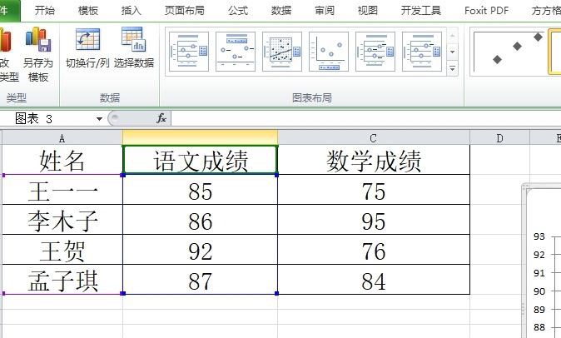Choose the fourth chart layout thumbnail

(x=329, y=52)
